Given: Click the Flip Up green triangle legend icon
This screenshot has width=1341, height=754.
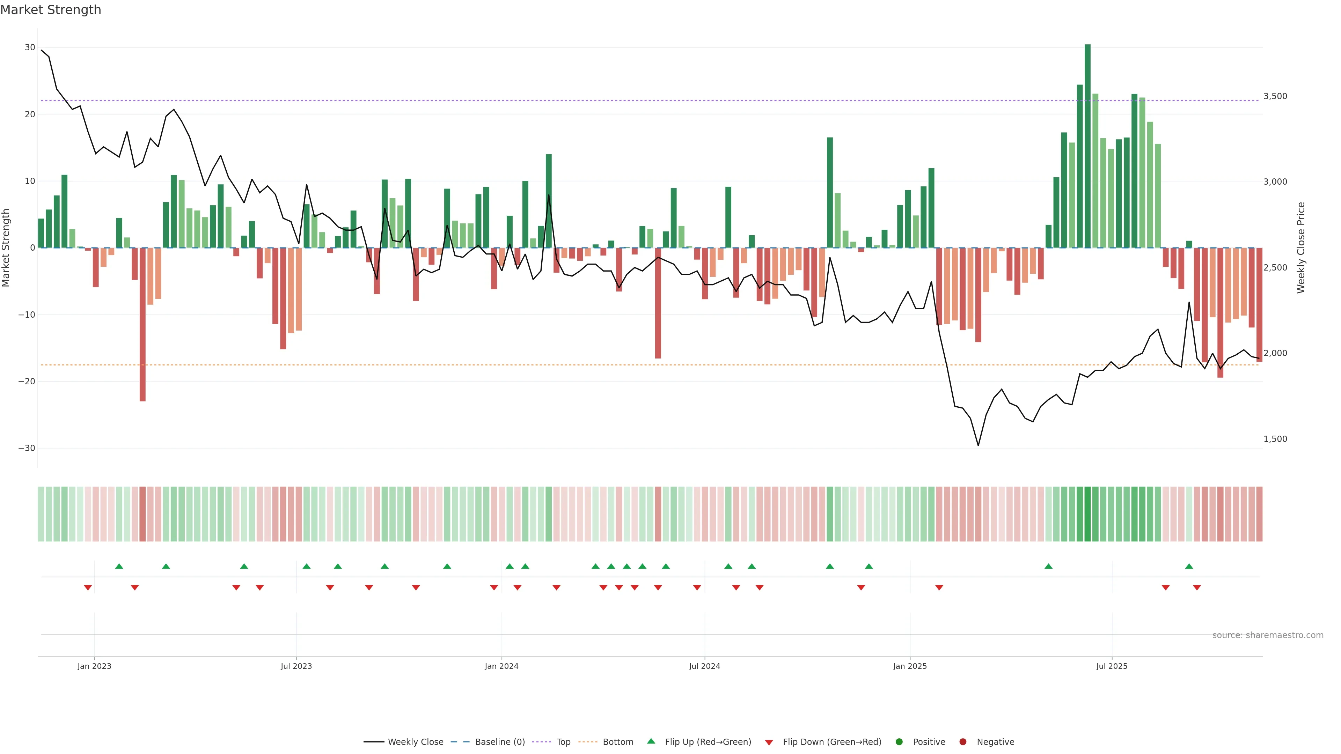Looking at the screenshot, I should click(x=651, y=741).
